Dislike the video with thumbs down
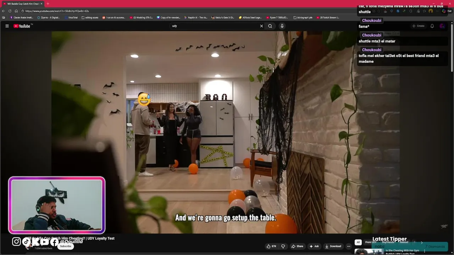454x255 pixels. (283, 246)
